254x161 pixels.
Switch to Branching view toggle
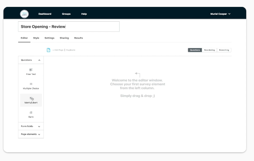point(224,50)
